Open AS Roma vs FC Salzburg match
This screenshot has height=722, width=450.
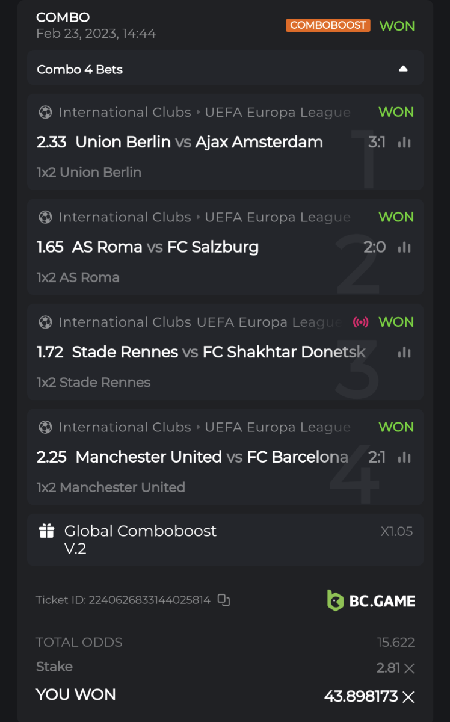click(x=165, y=247)
